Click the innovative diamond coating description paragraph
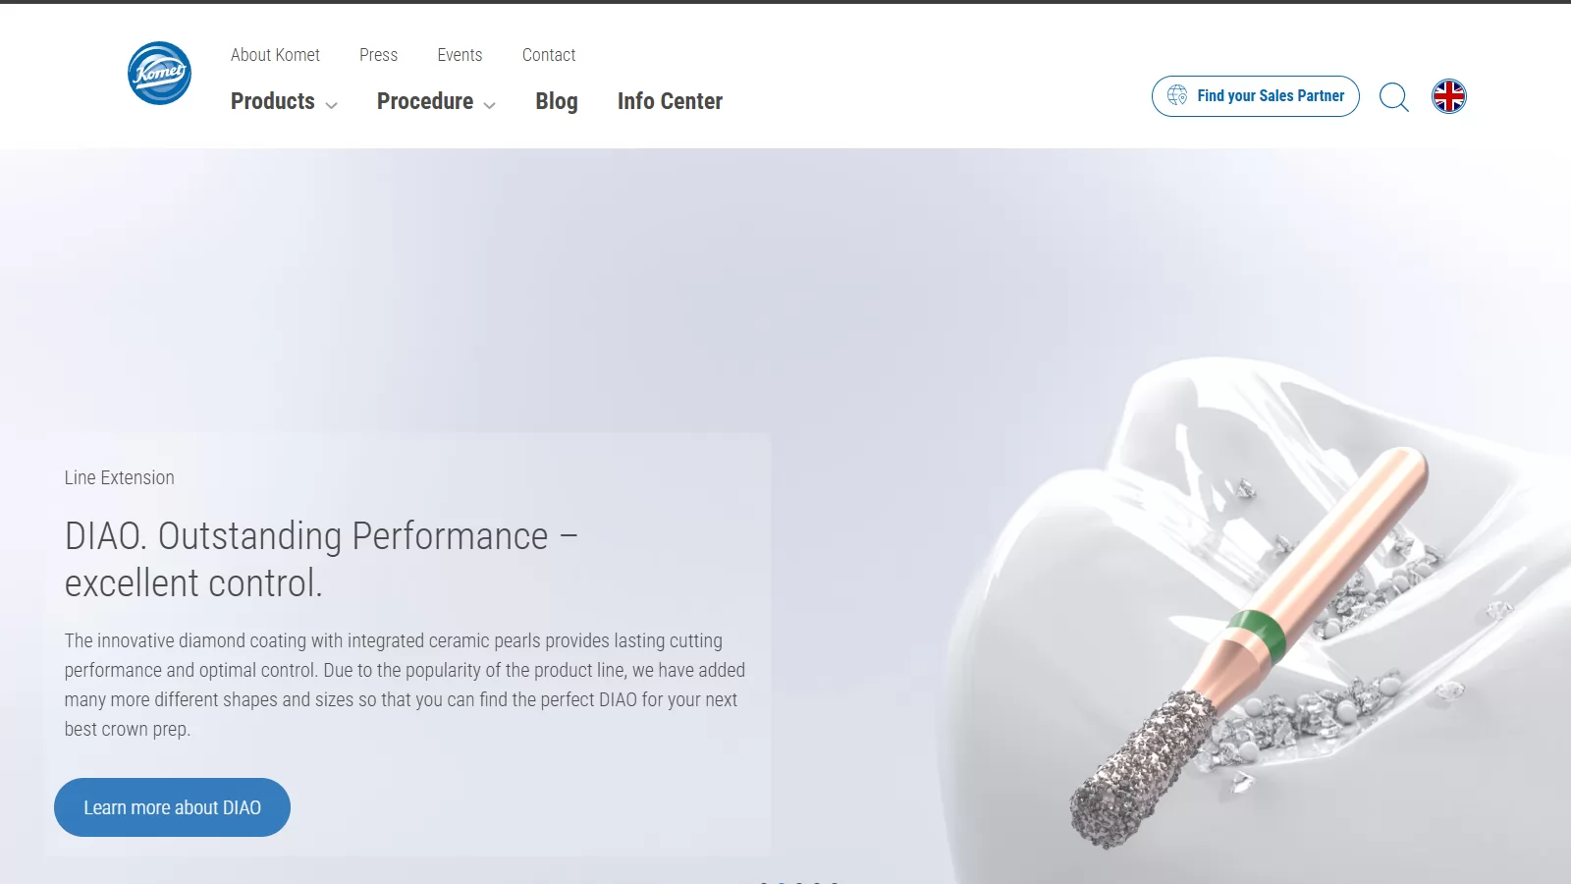This screenshot has height=884, width=1571. pos(405,685)
